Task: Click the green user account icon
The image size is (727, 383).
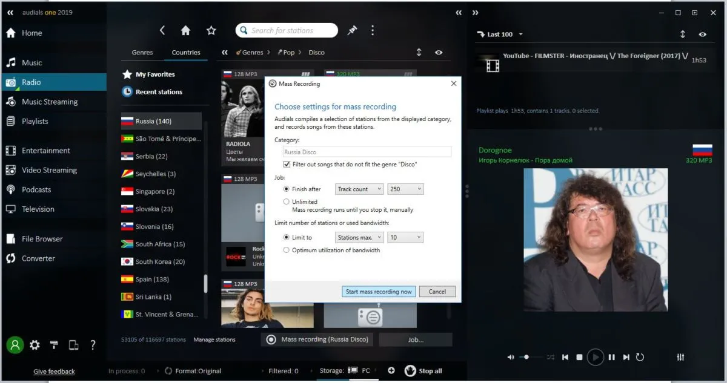Action: tap(15, 345)
